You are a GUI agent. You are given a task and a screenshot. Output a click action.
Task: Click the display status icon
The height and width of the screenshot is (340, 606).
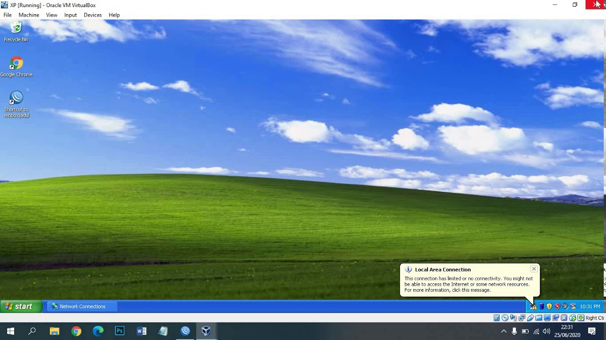pyautogui.click(x=547, y=318)
